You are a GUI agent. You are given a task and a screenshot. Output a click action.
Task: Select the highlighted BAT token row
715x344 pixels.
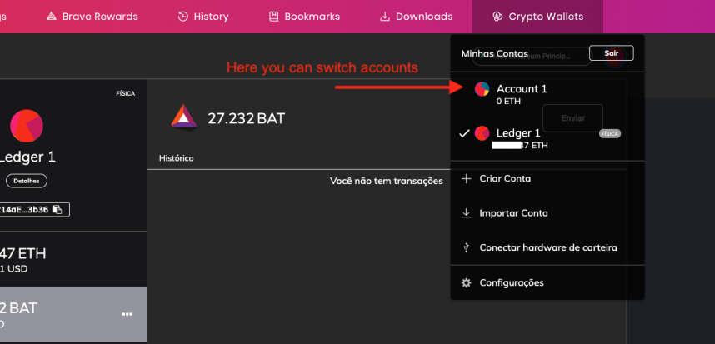[x=73, y=314]
